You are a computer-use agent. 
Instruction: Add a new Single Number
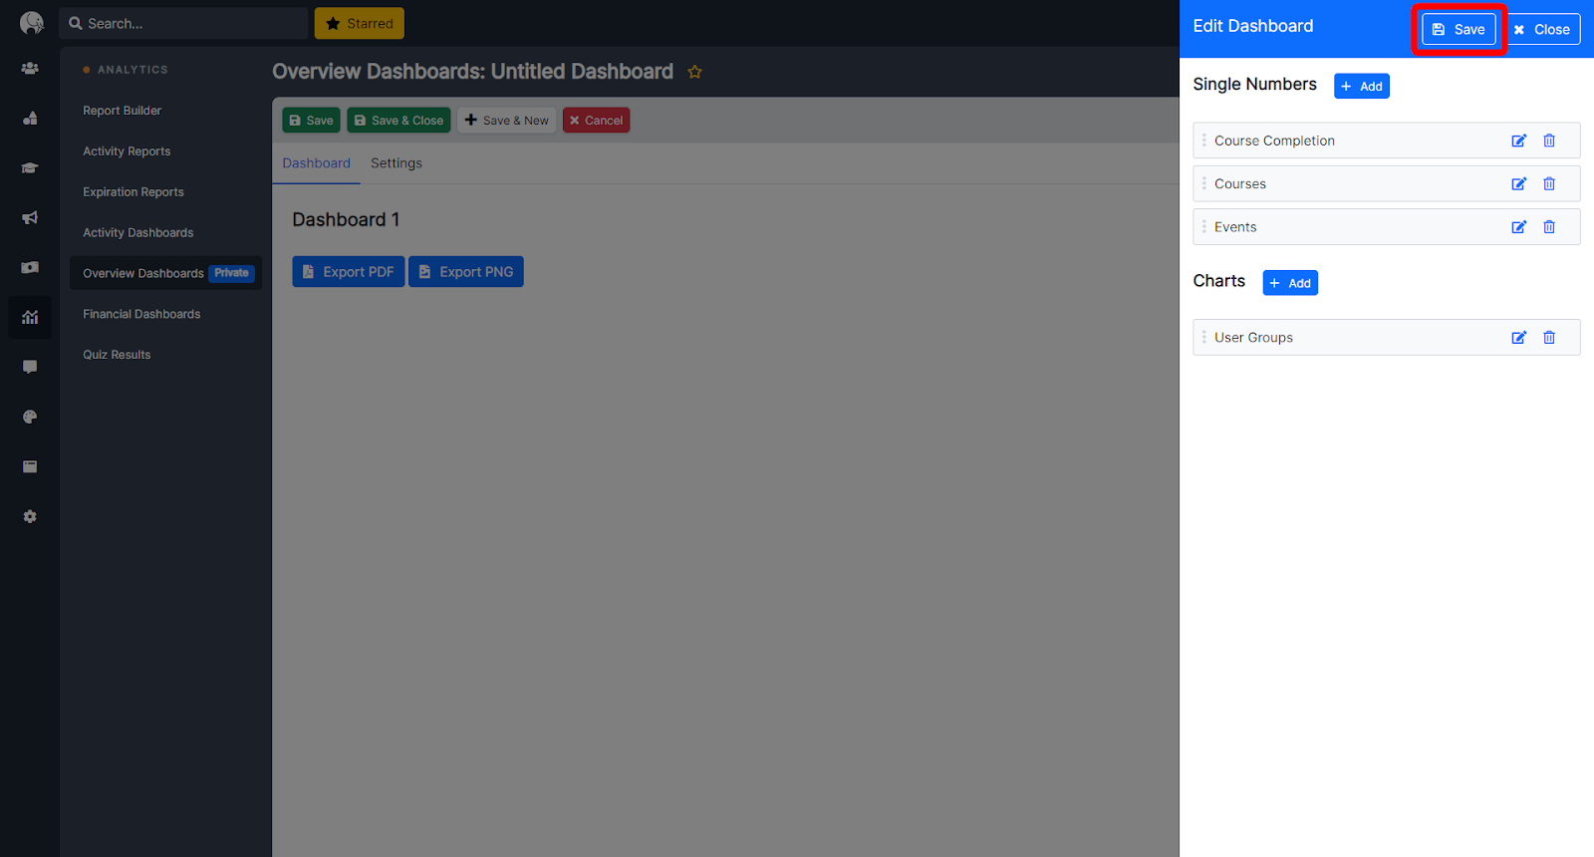[x=1362, y=86]
